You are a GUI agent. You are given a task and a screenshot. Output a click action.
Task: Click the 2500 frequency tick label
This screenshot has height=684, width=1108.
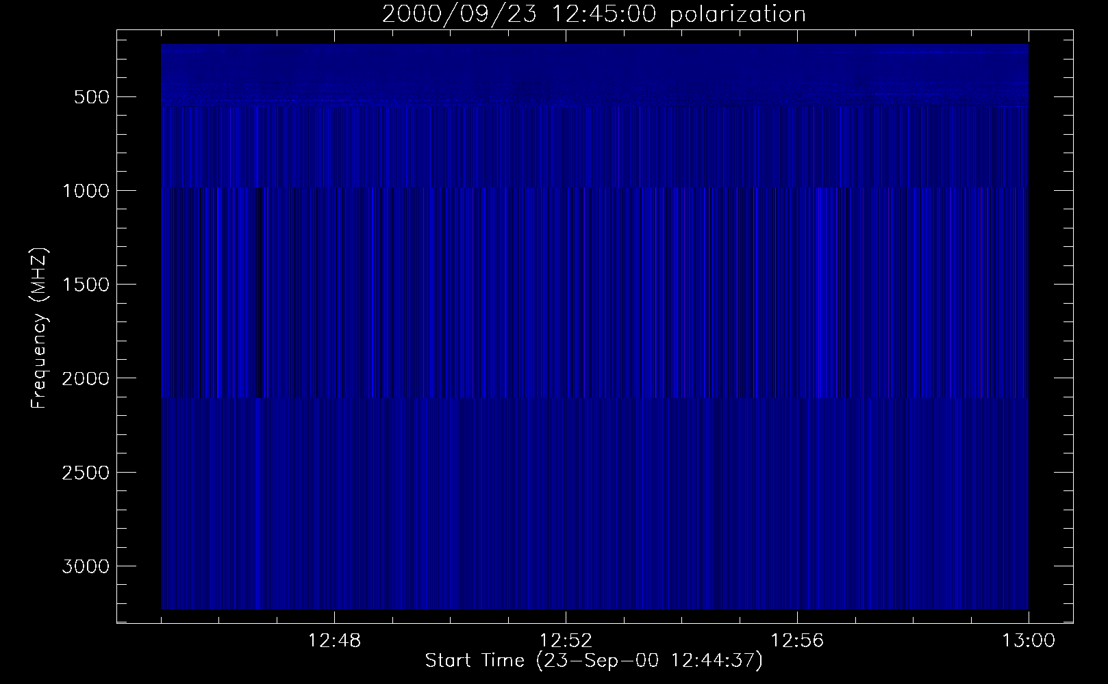(x=86, y=473)
